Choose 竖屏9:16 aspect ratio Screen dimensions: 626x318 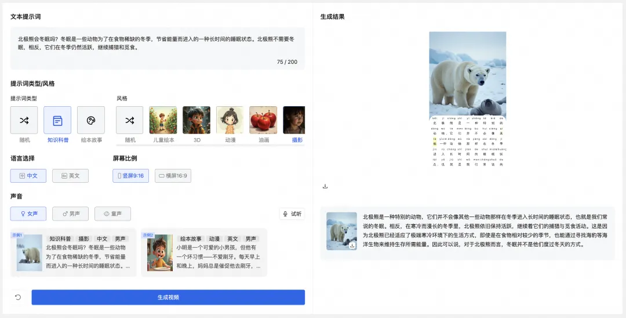coord(130,176)
